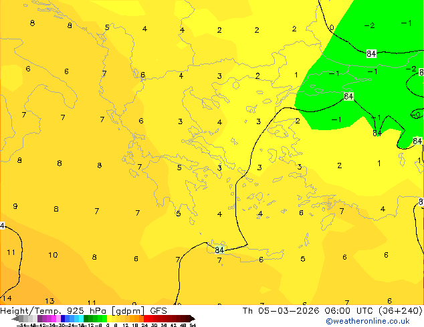Viewport: 424px width, 327px height.
Task: Click the temperature value '14' on the map
Action: pyautogui.click(x=7, y=298)
